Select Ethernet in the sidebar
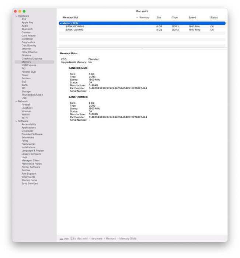The width and height of the screenshot is (240, 258). pos(26,49)
